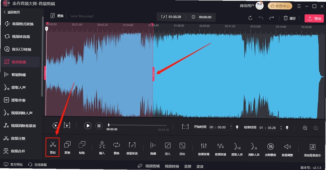Click the playback progress slider handle
Image resolution: width=326 pixels, height=170 pixels.
tap(108, 125)
